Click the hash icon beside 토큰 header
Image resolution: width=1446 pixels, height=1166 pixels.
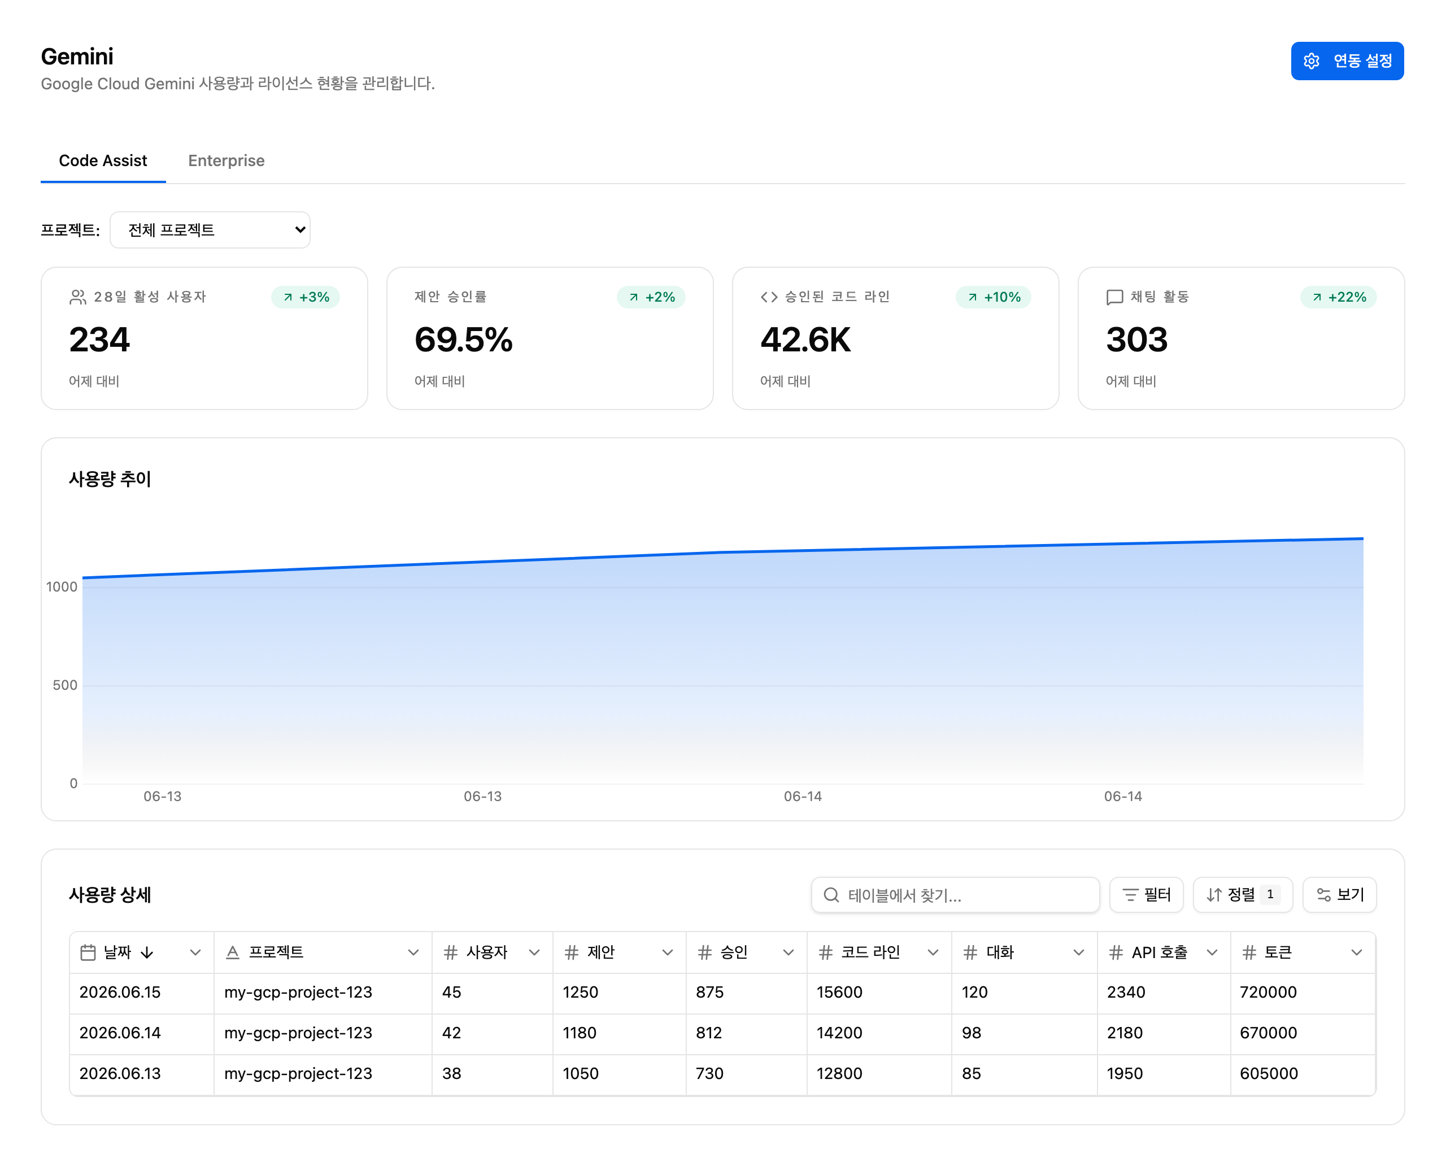[1249, 952]
